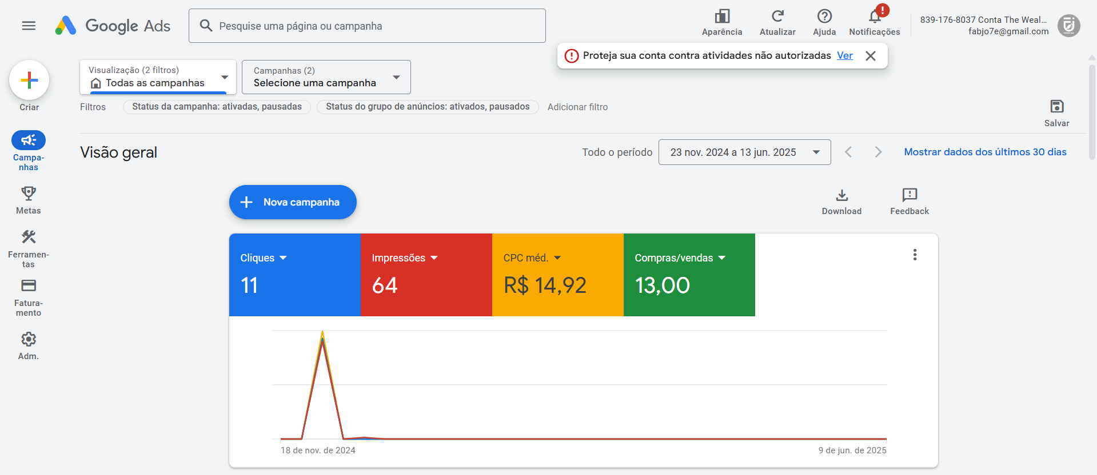Click the campaign status filter chip
Viewport: 1097px width, 475px height.
point(217,107)
